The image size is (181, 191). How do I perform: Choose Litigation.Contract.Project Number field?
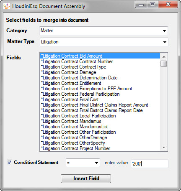[100, 148]
